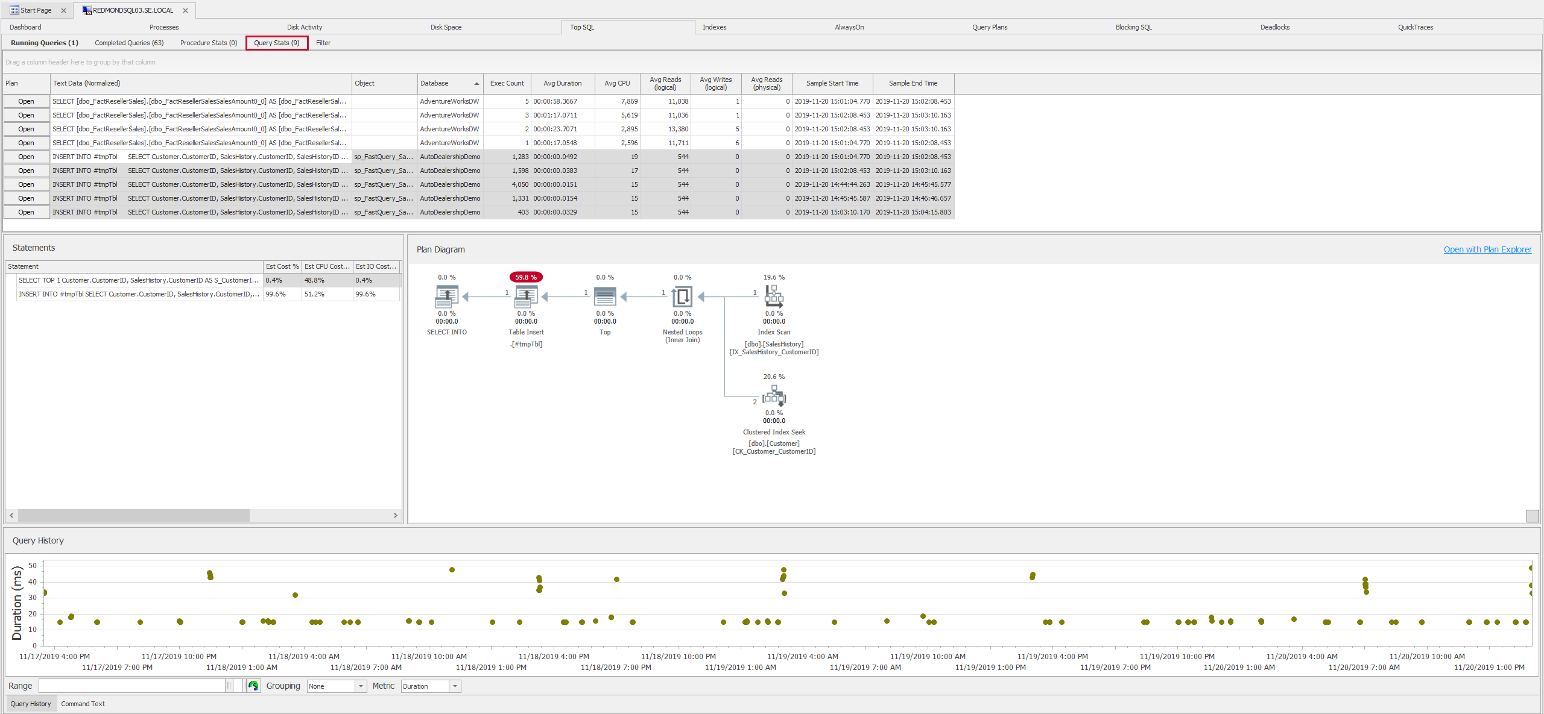The image size is (1544, 714).
Task: Expand the Metric Duration dropdown
Action: (x=455, y=686)
